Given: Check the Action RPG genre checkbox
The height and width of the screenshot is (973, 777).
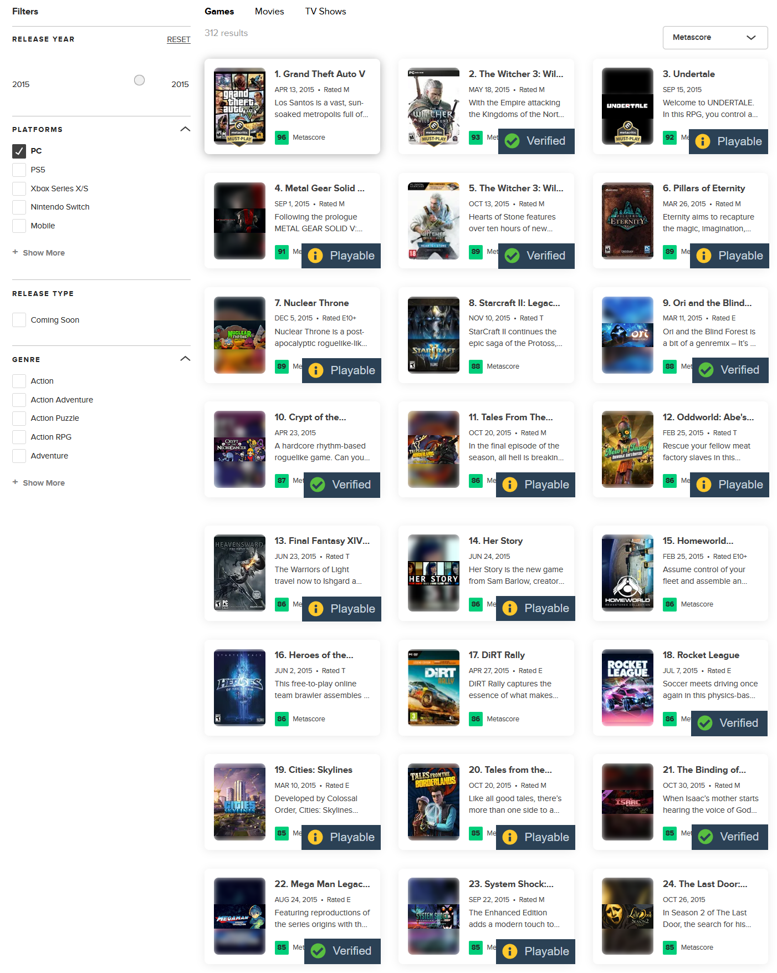Looking at the screenshot, I should tap(19, 437).
